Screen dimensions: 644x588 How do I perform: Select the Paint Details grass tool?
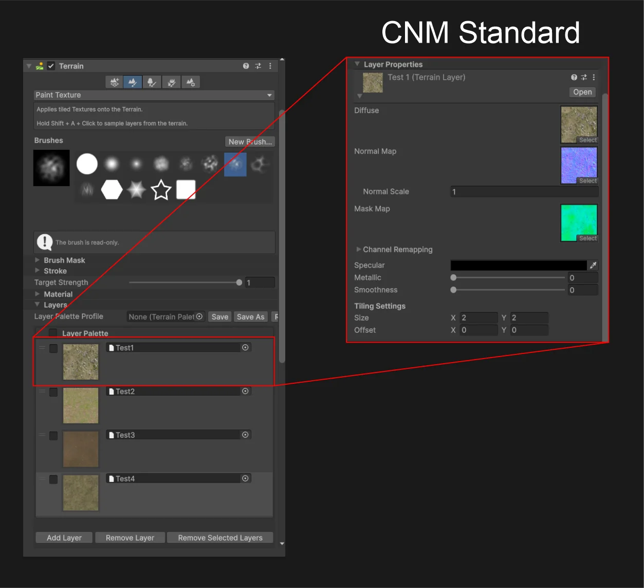[171, 82]
